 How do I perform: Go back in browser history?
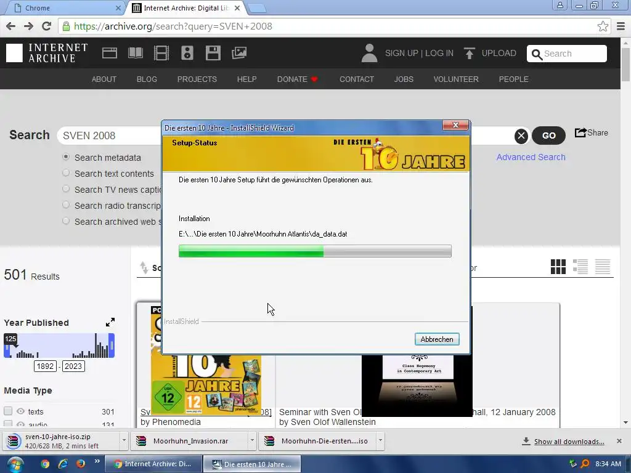11,26
